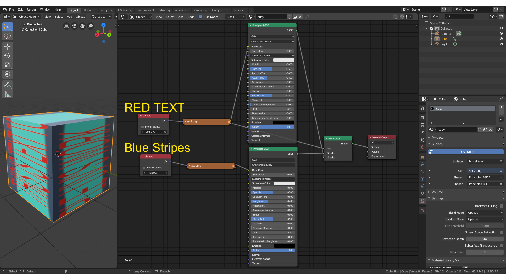Open the Blend Mode Opaque dropdown

(485, 213)
